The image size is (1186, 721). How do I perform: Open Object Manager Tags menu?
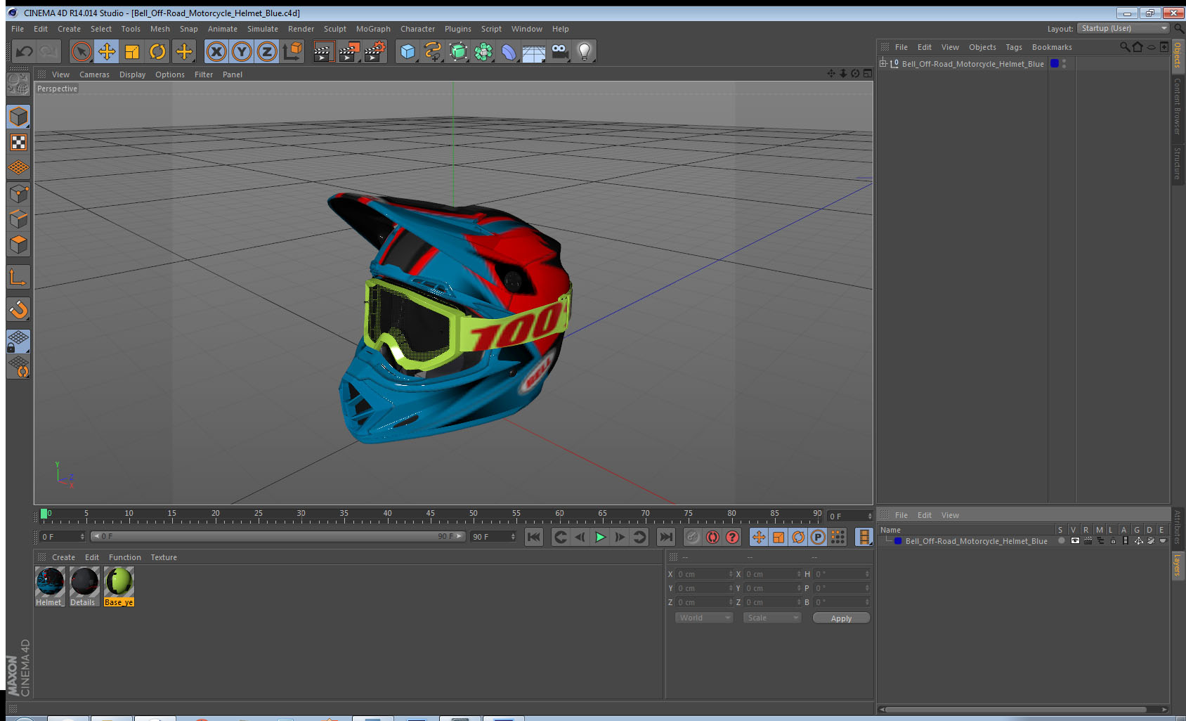pyautogui.click(x=1013, y=47)
